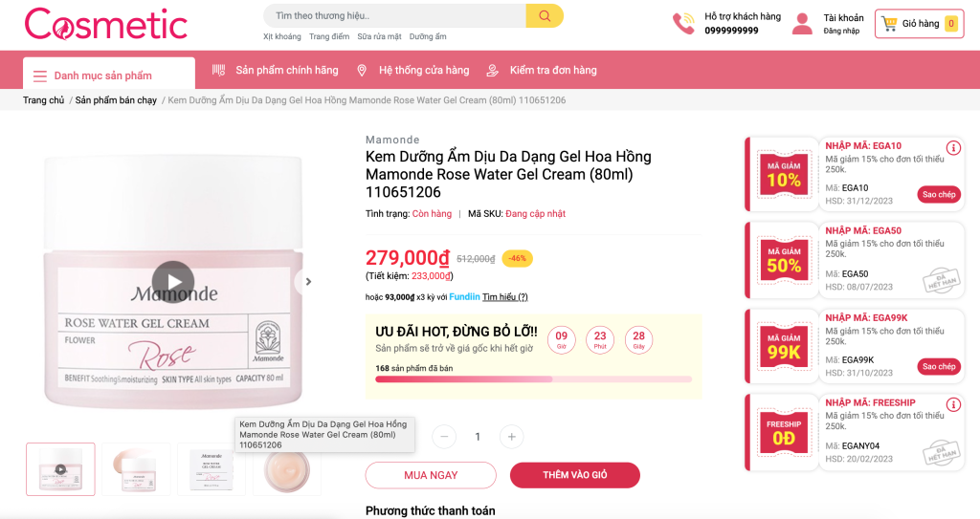Click the MUA NGAY button
Screen dimensions: 980x519
pyautogui.click(x=431, y=475)
